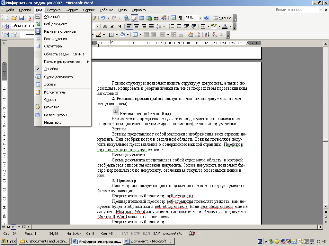This screenshot has width=329, height=246.
Task: Click the Columns icon
Action: [156, 18]
